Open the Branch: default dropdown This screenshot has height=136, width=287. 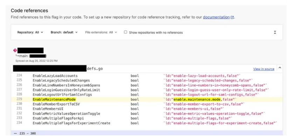tap(64, 33)
